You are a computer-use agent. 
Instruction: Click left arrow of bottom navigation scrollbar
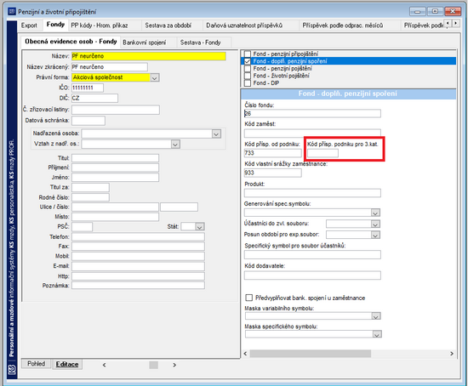click(104, 365)
